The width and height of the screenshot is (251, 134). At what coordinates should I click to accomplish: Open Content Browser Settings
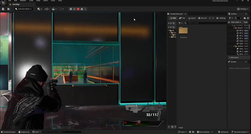221,18
